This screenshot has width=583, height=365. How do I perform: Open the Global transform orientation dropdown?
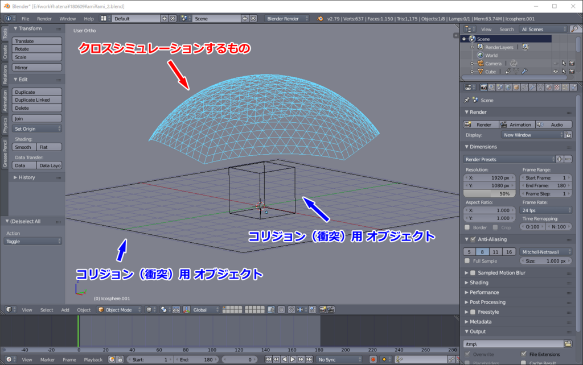pos(205,310)
